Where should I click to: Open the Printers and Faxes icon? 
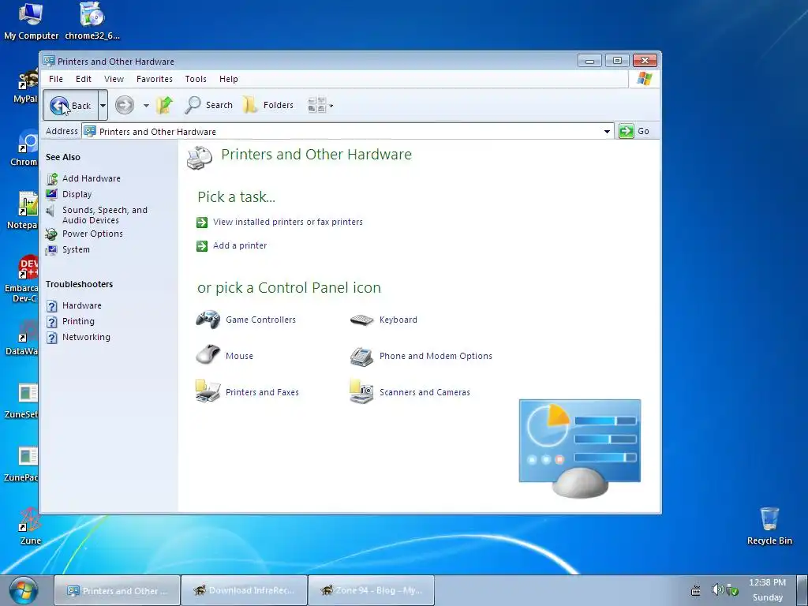208,391
